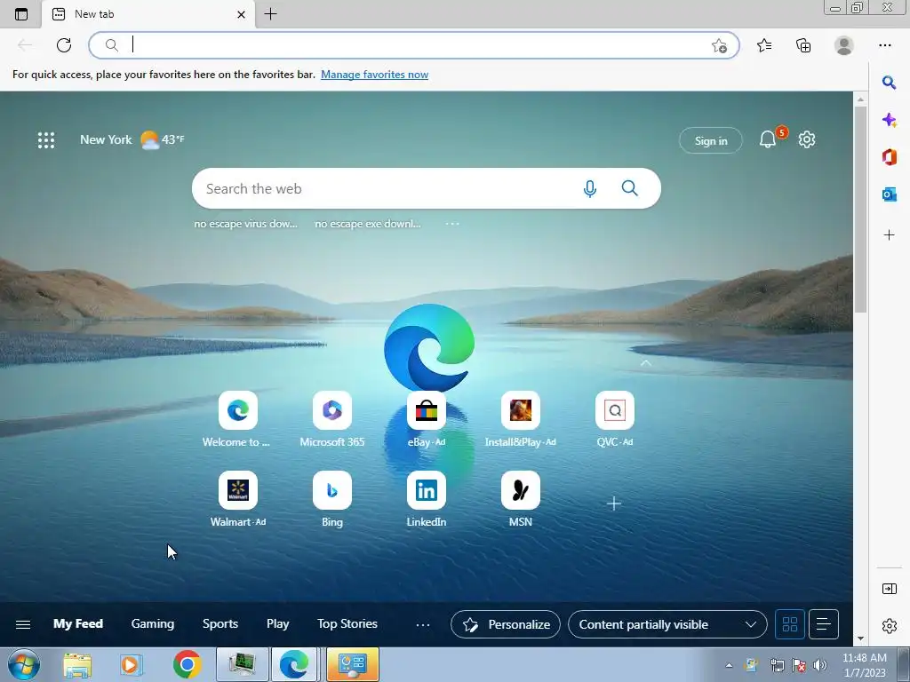910x682 pixels.
Task: Open File Explorer from taskbar
Action: tap(77, 664)
